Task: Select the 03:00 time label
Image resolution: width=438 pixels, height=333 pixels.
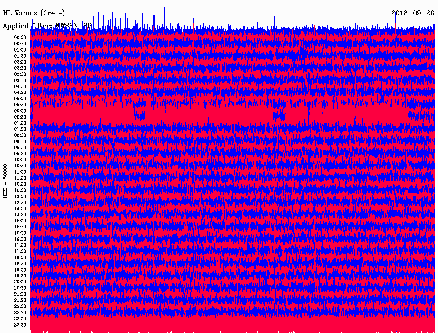Action: click(20, 74)
